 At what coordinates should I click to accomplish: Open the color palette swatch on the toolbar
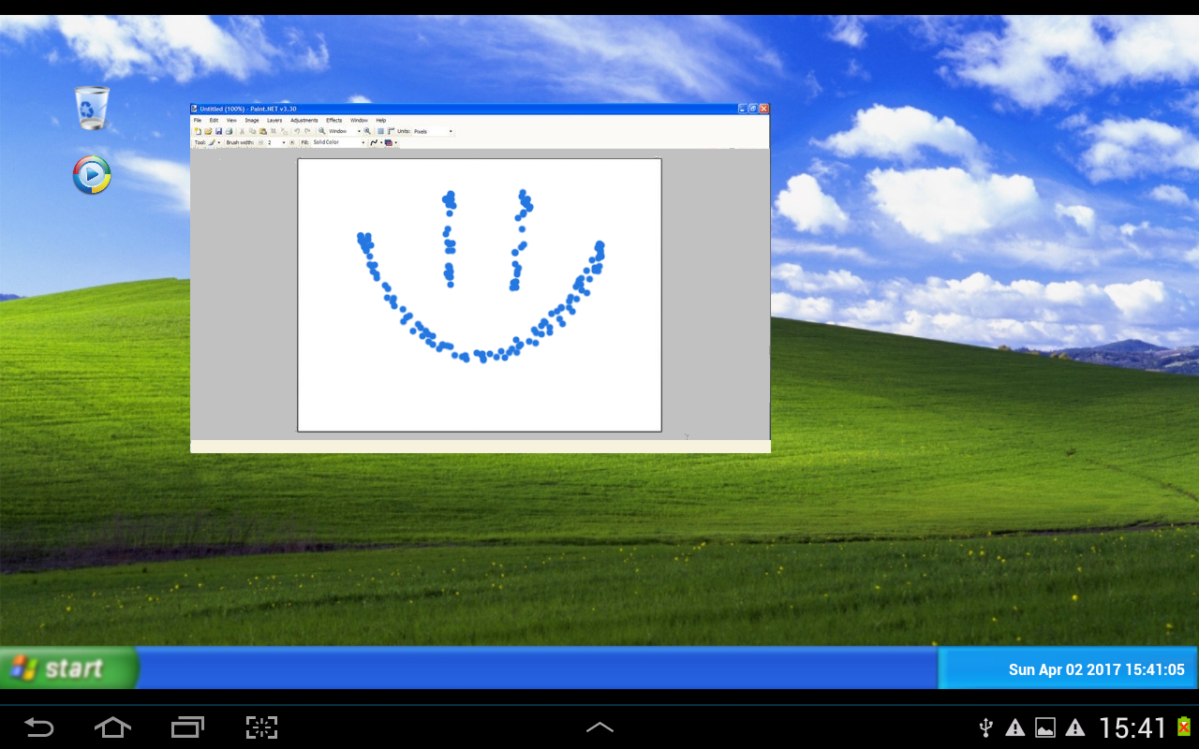click(x=389, y=142)
